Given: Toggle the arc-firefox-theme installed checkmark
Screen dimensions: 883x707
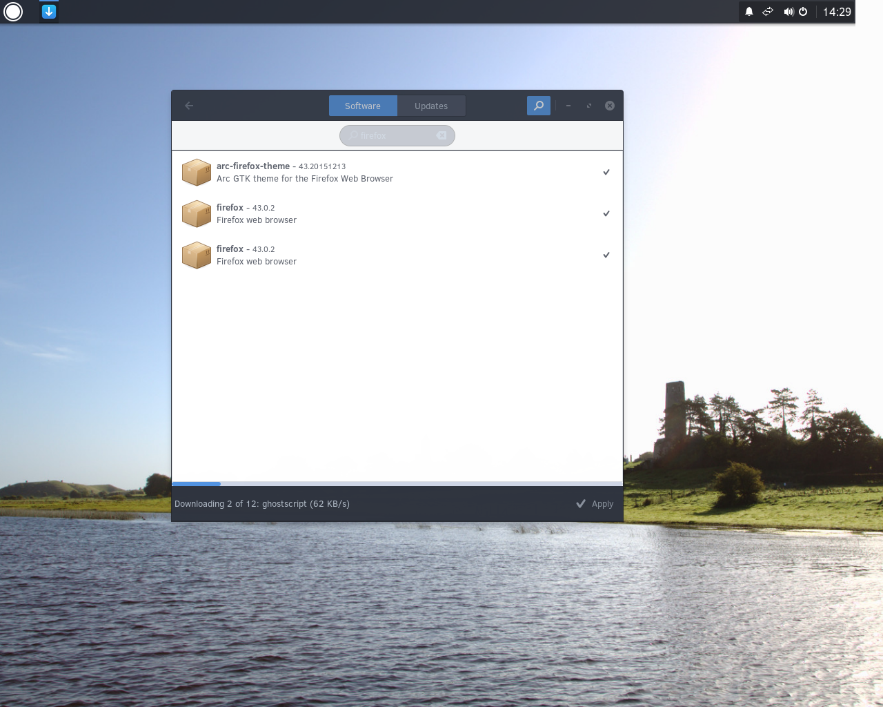Looking at the screenshot, I should click(x=606, y=172).
